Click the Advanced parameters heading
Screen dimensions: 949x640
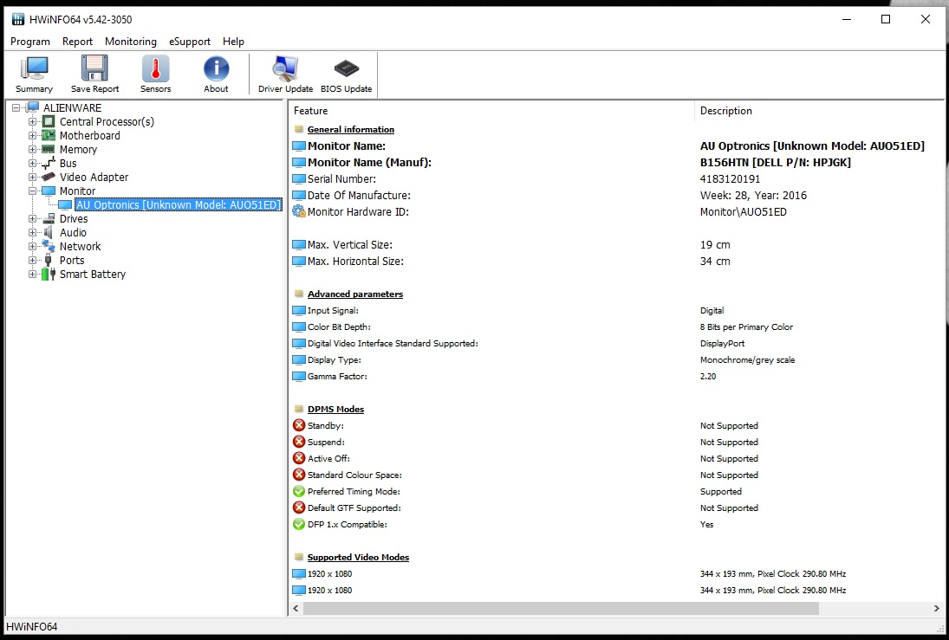354,294
